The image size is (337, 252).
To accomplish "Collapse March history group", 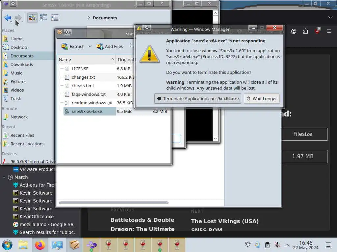I will [x=4, y=178].
